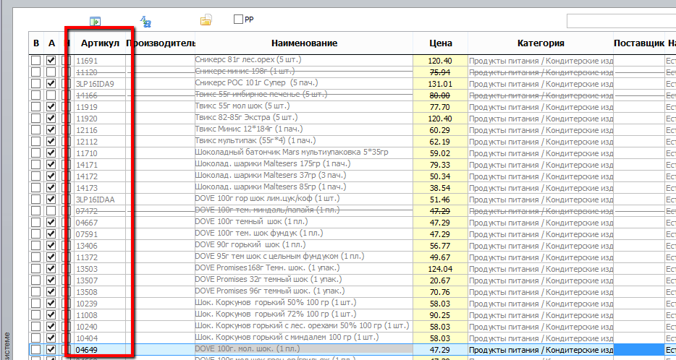Uncheck column А checkbox for article 11691

[x=51, y=60]
